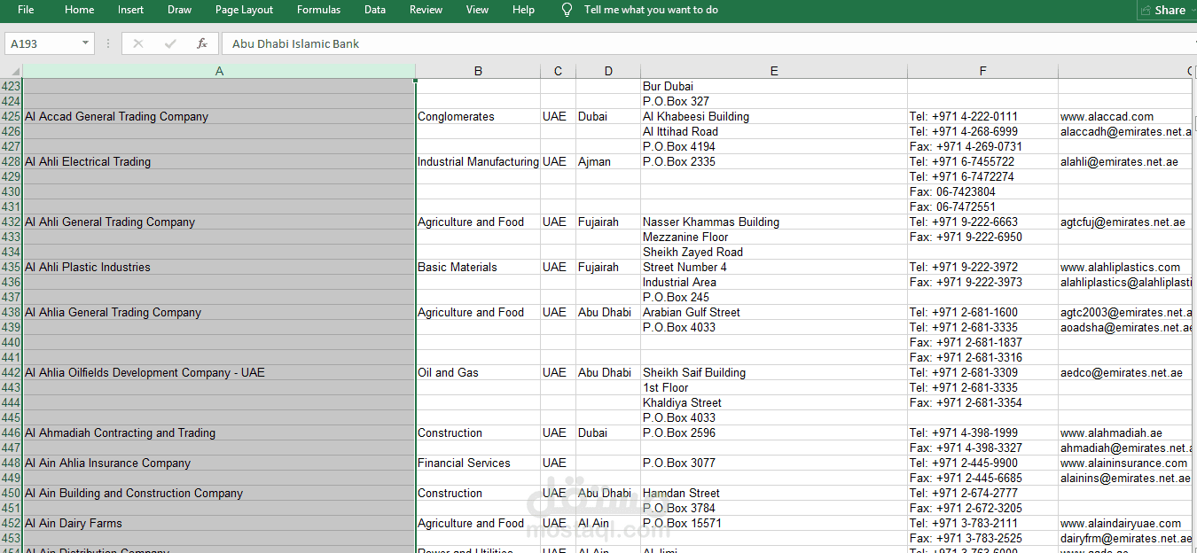Click the Hamdan Street cell
1197x553 pixels.
pyautogui.click(x=774, y=493)
